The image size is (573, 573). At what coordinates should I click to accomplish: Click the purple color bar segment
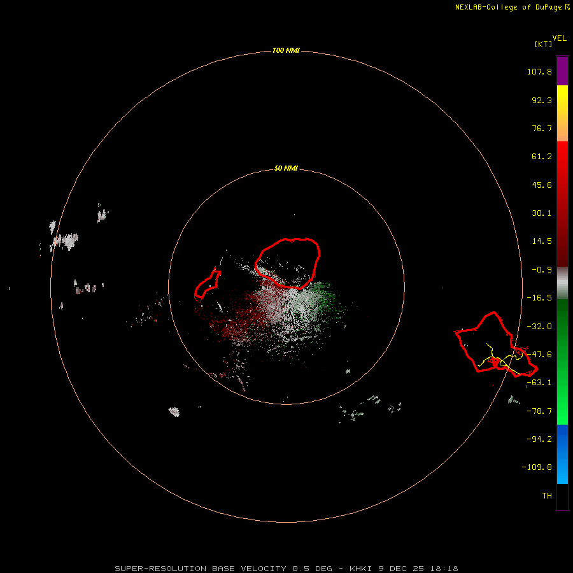point(562,71)
